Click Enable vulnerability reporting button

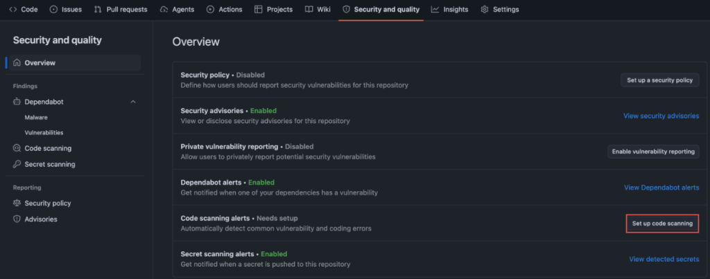(653, 152)
